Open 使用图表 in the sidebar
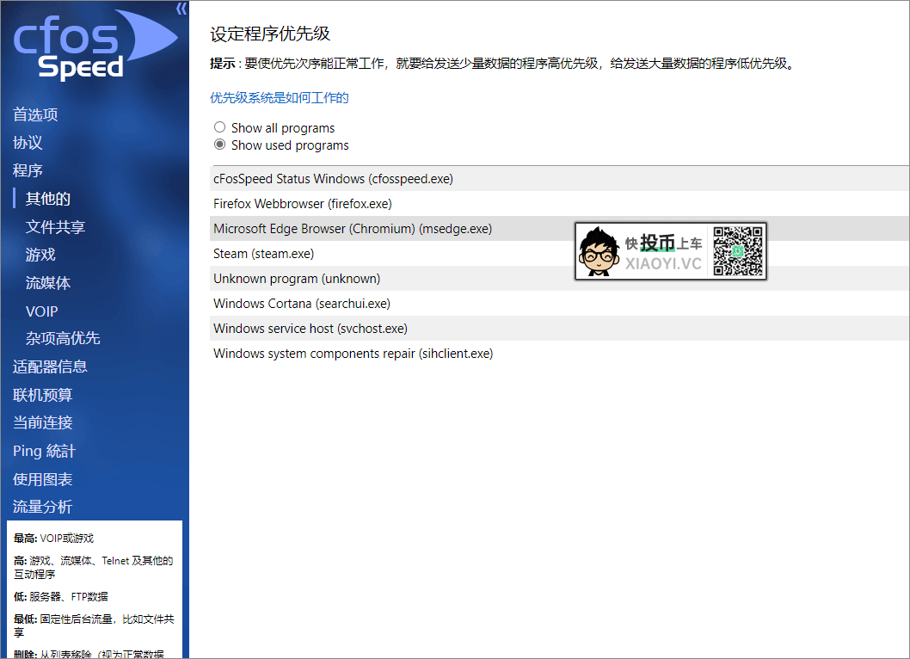The width and height of the screenshot is (910, 659). click(43, 479)
